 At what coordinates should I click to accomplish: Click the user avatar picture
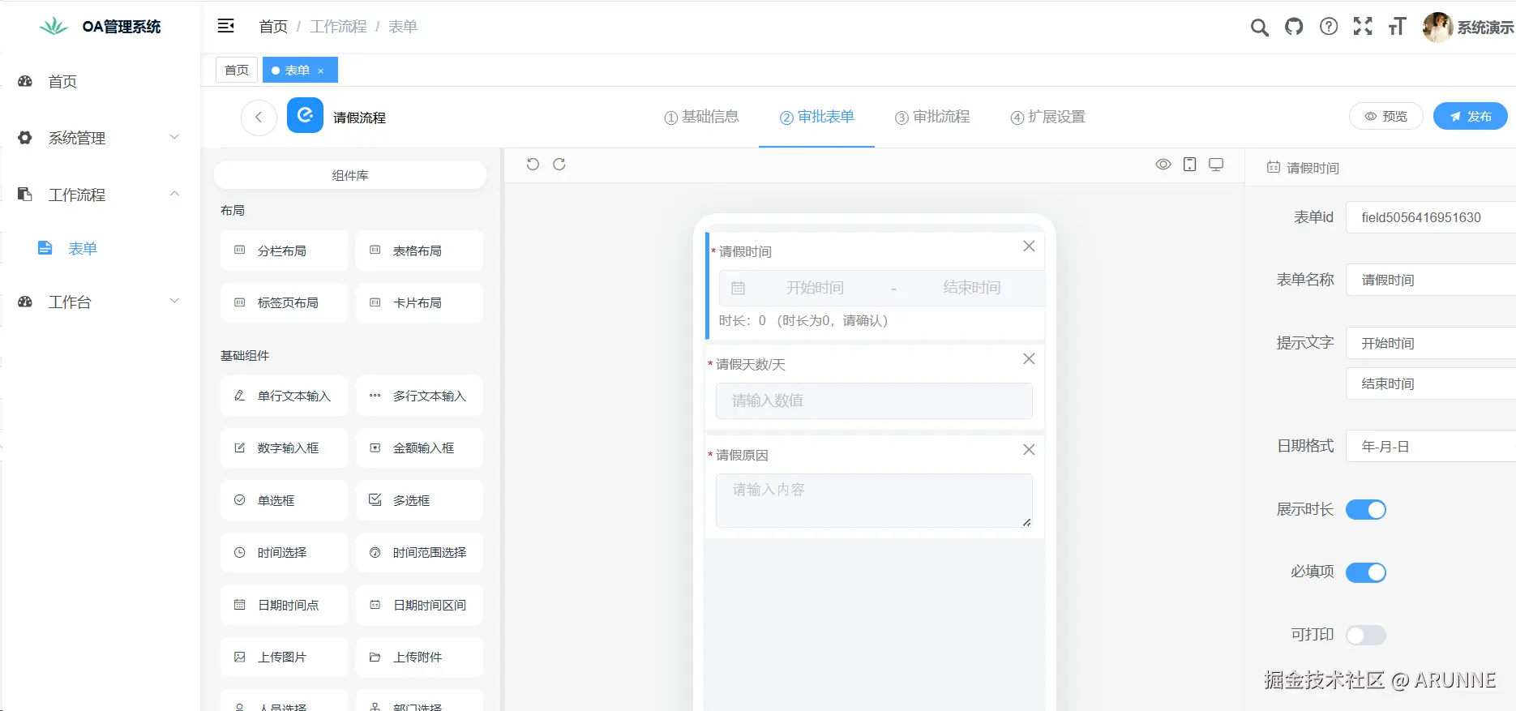click(1437, 27)
